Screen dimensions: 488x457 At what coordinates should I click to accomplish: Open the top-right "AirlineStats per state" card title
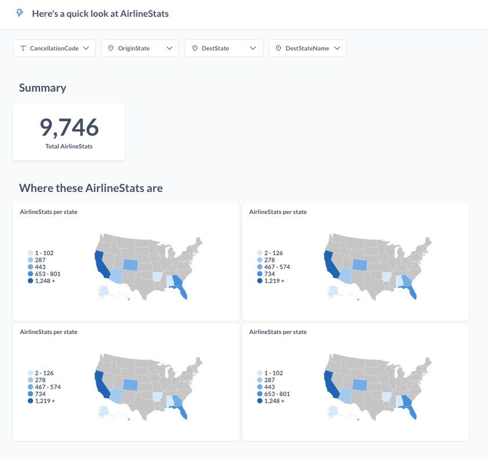click(x=278, y=212)
